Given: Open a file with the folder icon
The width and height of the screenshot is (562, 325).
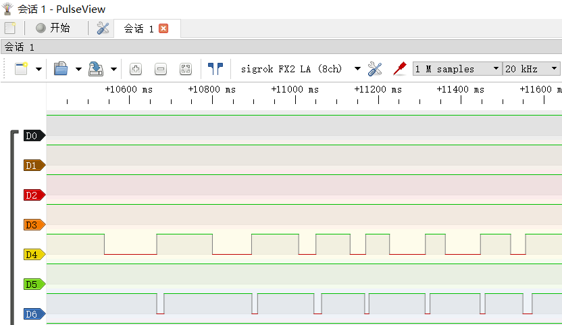Looking at the screenshot, I should pos(61,68).
